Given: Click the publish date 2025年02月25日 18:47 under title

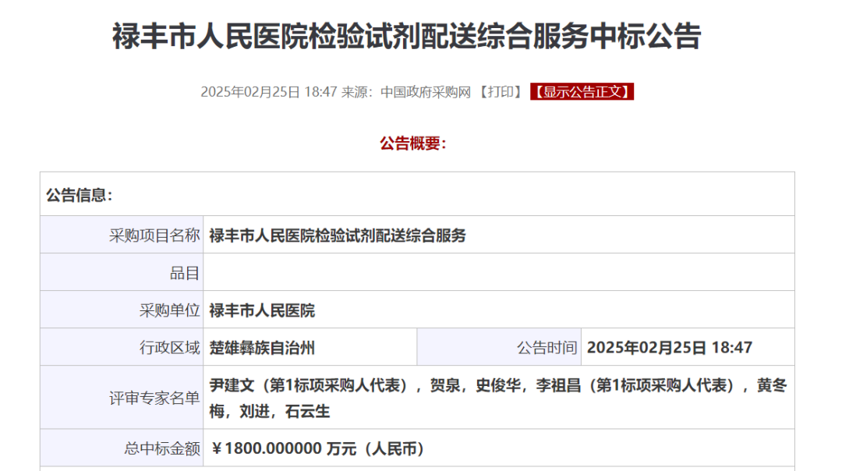Looking at the screenshot, I should point(268,92).
